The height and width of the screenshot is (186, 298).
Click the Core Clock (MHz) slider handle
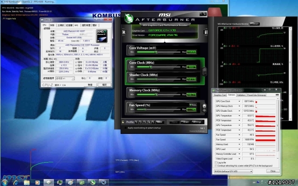(151, 67)
